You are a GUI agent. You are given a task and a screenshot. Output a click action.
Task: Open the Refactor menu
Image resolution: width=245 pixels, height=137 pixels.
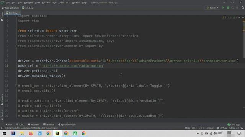coord(46,3)
